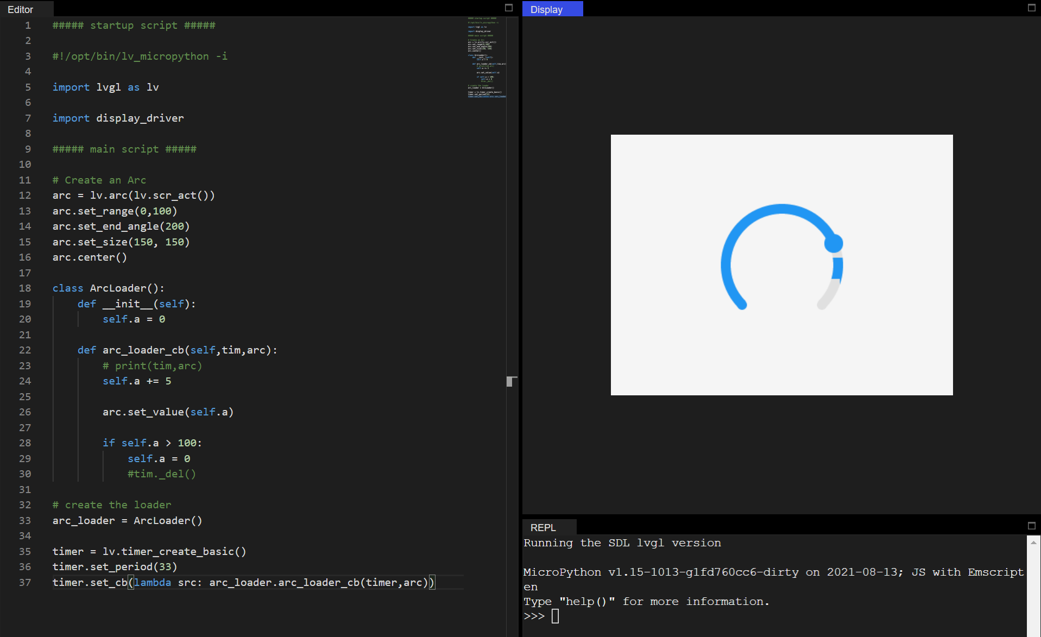Select the Display tab

[x=546, y=9]
